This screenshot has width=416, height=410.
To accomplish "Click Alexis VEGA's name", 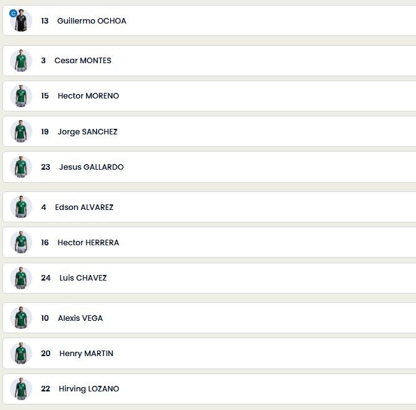I will (80, 318).
